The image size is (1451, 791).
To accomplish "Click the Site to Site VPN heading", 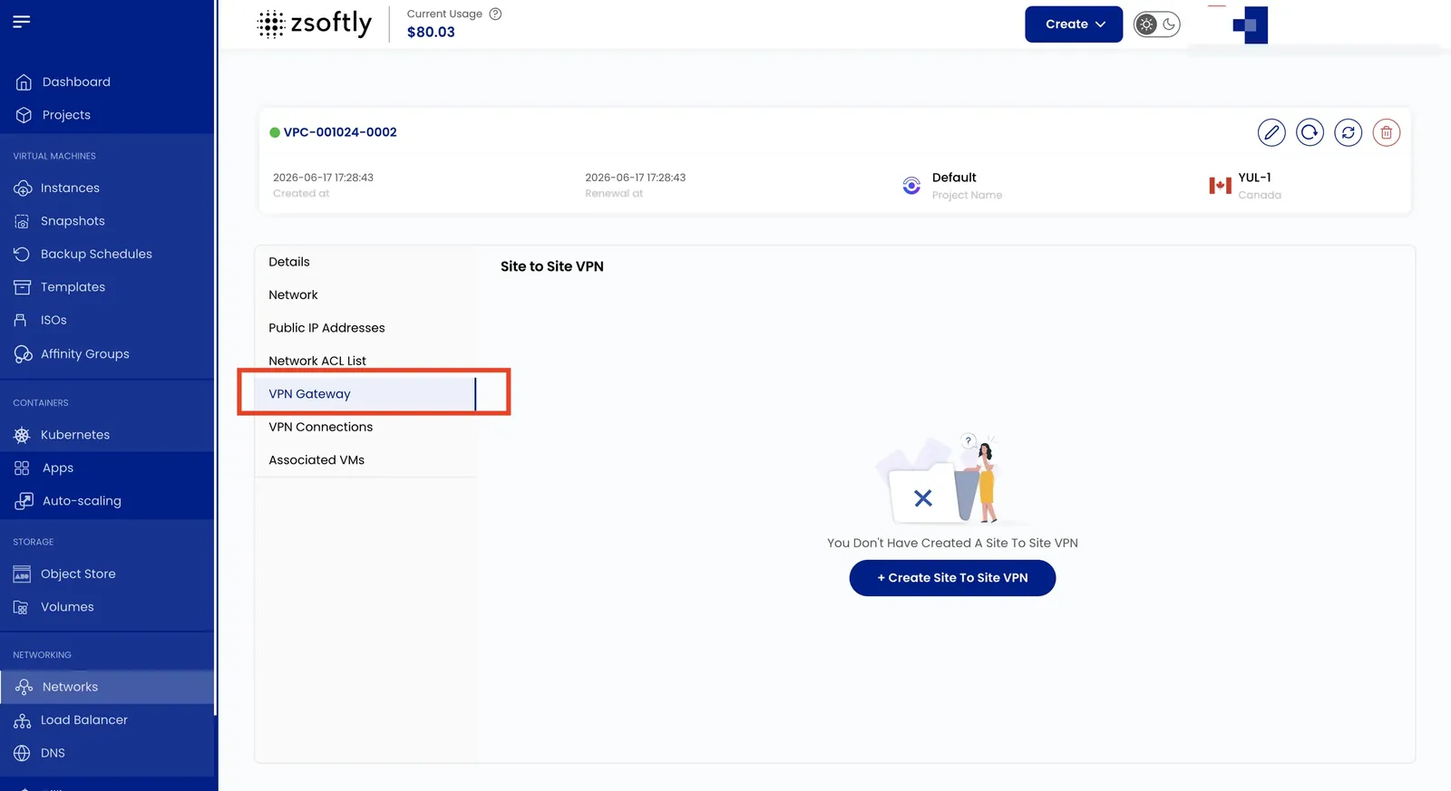I will [x=552, y=266].
